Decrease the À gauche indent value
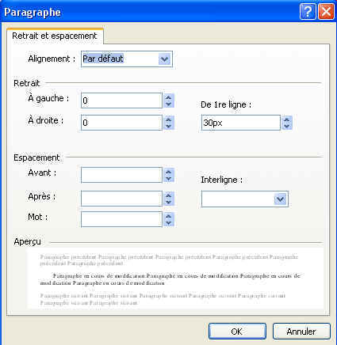Image resolution: width=337 pixels, height=345 pixels. click(169, 104)
